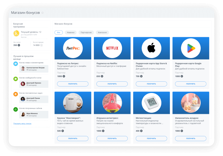Click the ЛитРес logo image
The image size is (223, 156).
tap(73, 48)
